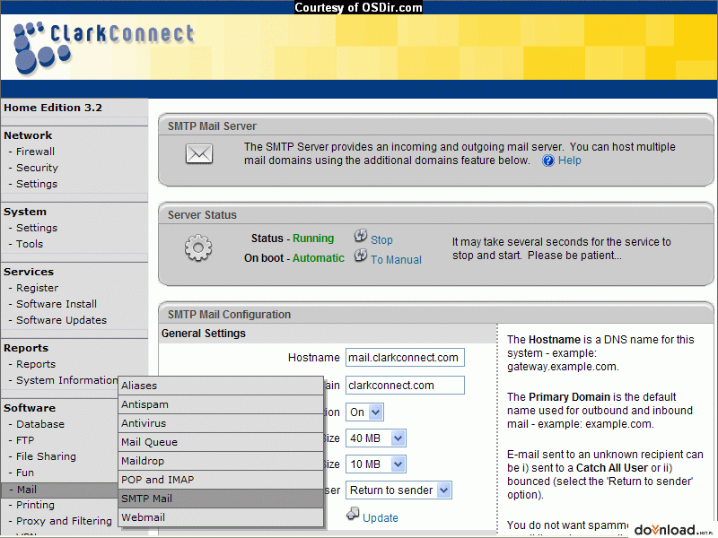The image size is (718, 538).
Task: Open Database under Software
Action: pos(40,424)
